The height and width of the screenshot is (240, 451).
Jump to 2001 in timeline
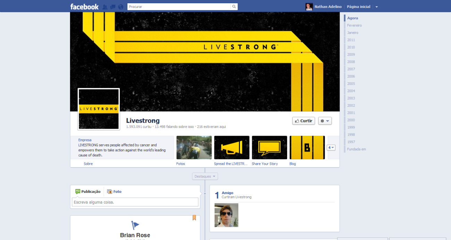[x=351, y=113]
